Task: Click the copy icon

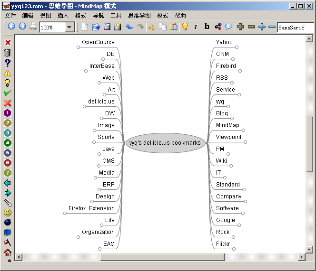Action: point(163,27)
